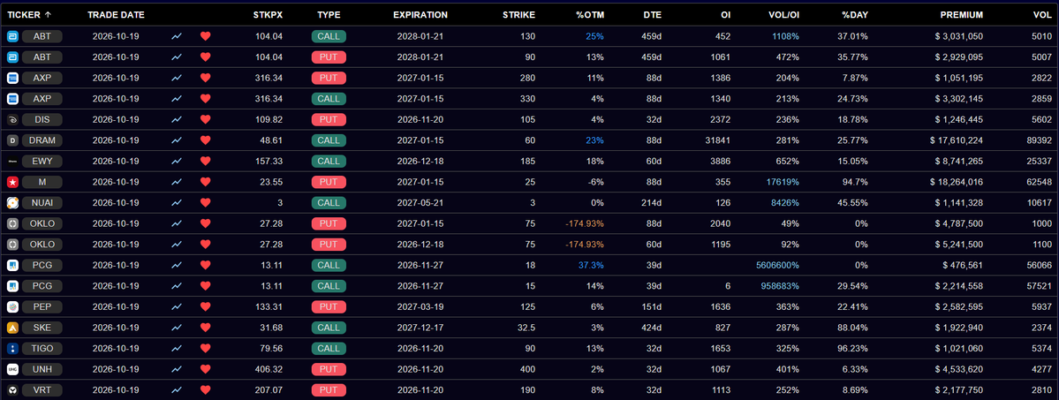Open the EWY ticker pill
Screen dimensions: 1059x400
42,161
